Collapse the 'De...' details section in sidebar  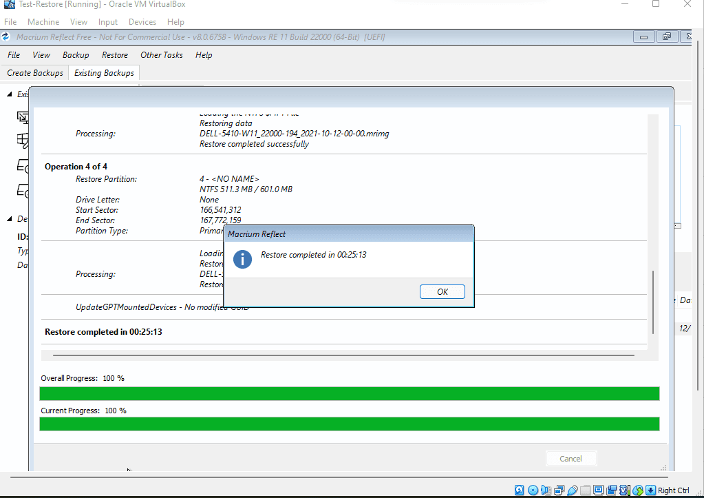(x=10, y=219)
